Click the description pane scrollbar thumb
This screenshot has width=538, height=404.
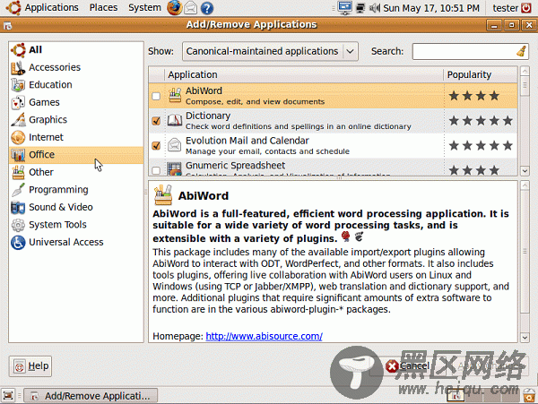(525, 252)
